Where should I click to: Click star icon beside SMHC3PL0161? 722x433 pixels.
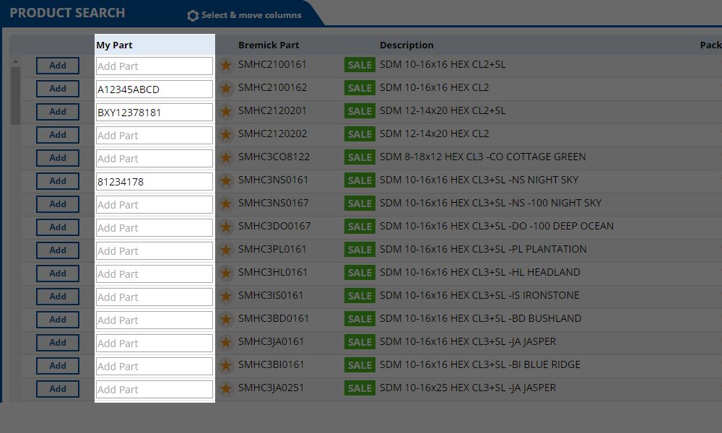click(226, 250)
